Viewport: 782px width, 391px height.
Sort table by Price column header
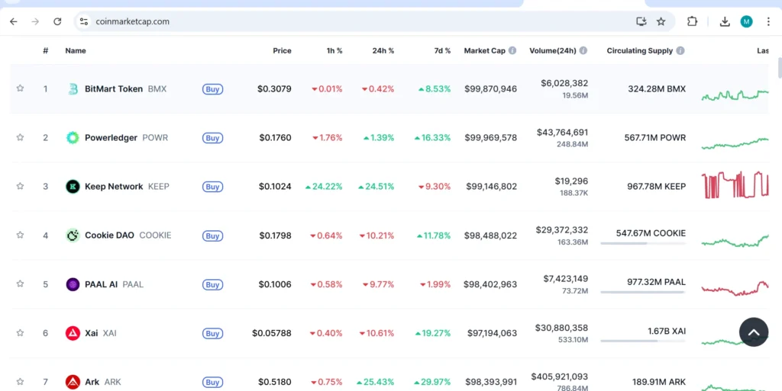pos(282,51)
